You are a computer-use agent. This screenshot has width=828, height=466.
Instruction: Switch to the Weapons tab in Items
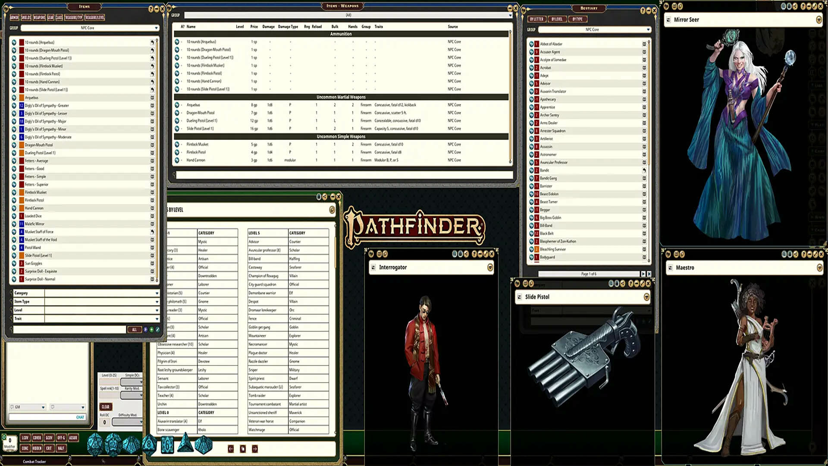(x=39, y=18)
